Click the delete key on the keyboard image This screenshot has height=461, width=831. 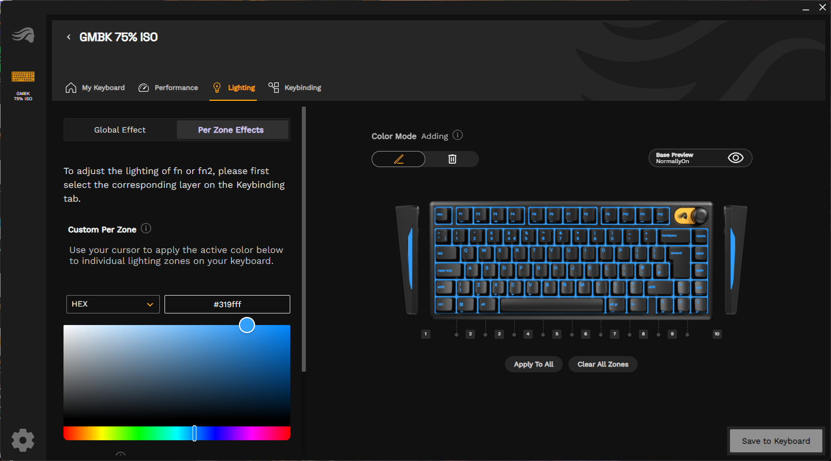click(x=701, y=236)
